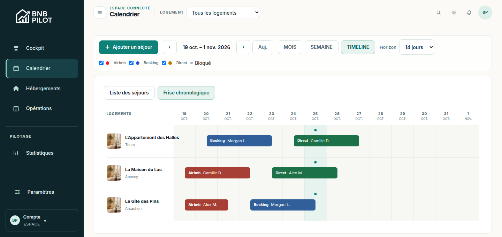The height and width of the screenshot is (237, 502).
Task: Go to previous period with left chevron
Action: click(x=170, y=47)
